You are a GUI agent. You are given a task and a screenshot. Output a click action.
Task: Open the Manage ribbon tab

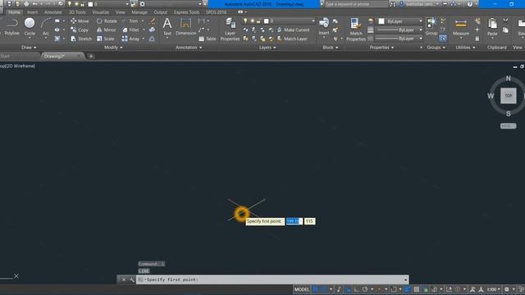(139, 12)
